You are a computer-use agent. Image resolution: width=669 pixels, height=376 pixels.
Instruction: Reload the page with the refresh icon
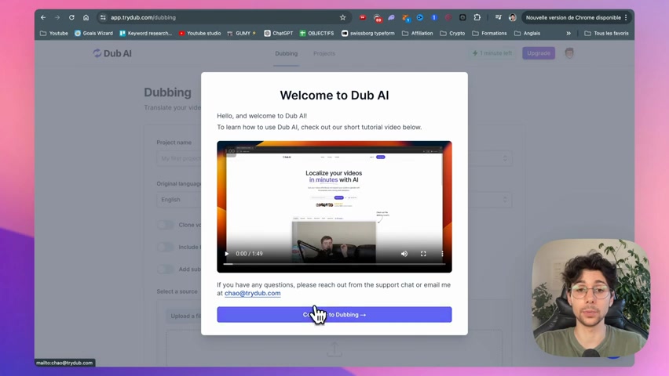(x=71, y=17)
